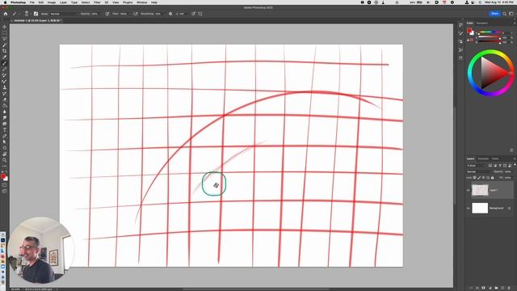
Task: Click the toolbar foreground color swatch
Action: pos(3,176)
